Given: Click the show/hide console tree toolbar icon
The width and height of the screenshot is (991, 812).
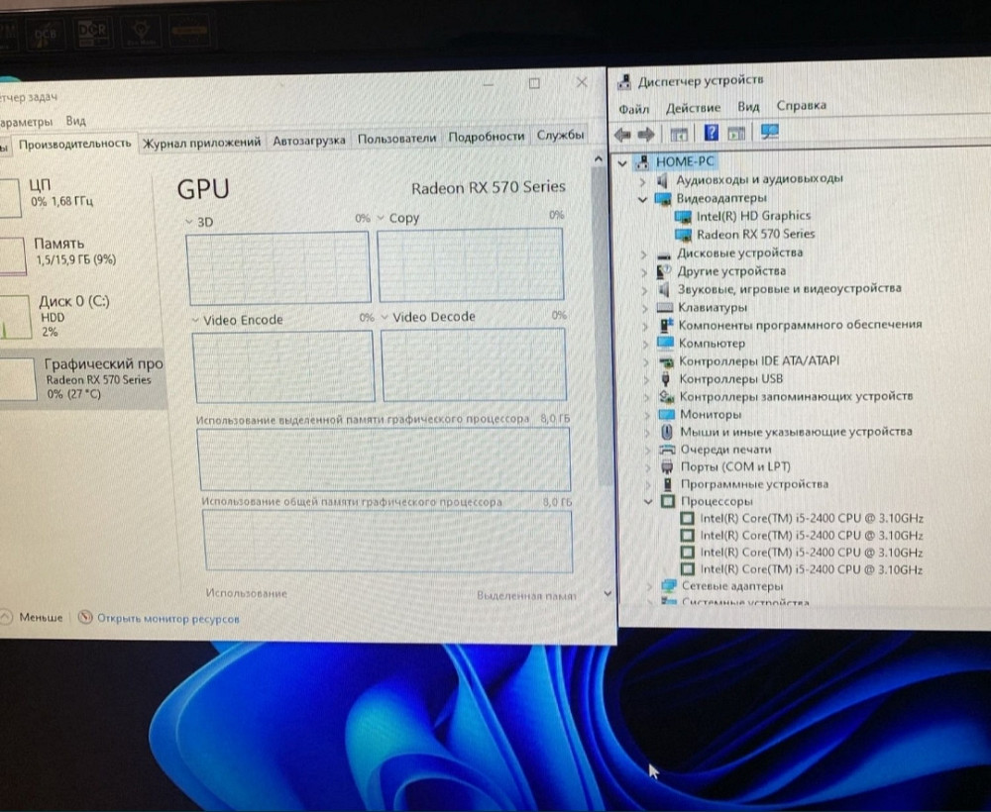Looking at the screenshot, I should (680, 134).
